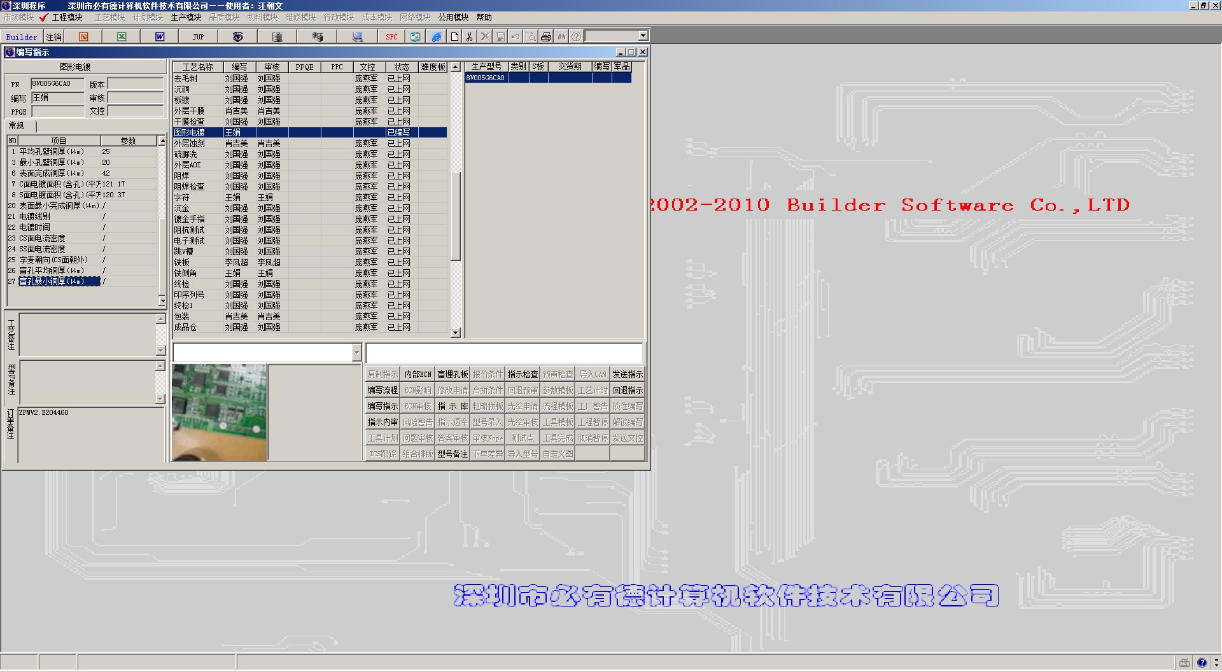Click the Word document toolbar icon

click(x=160, y=37)
